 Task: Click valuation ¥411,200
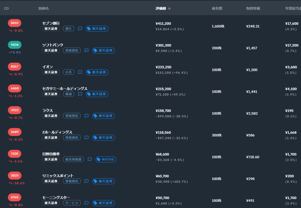tap(163, 24)
